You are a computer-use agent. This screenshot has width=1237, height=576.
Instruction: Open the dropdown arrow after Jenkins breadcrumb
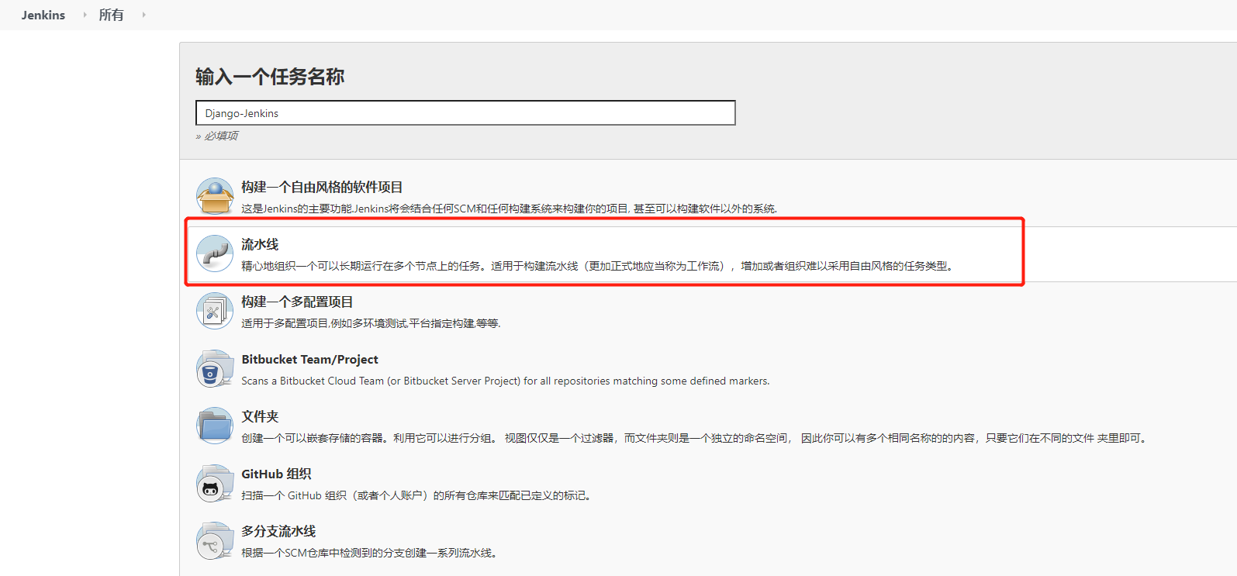[x=85, y=15]
